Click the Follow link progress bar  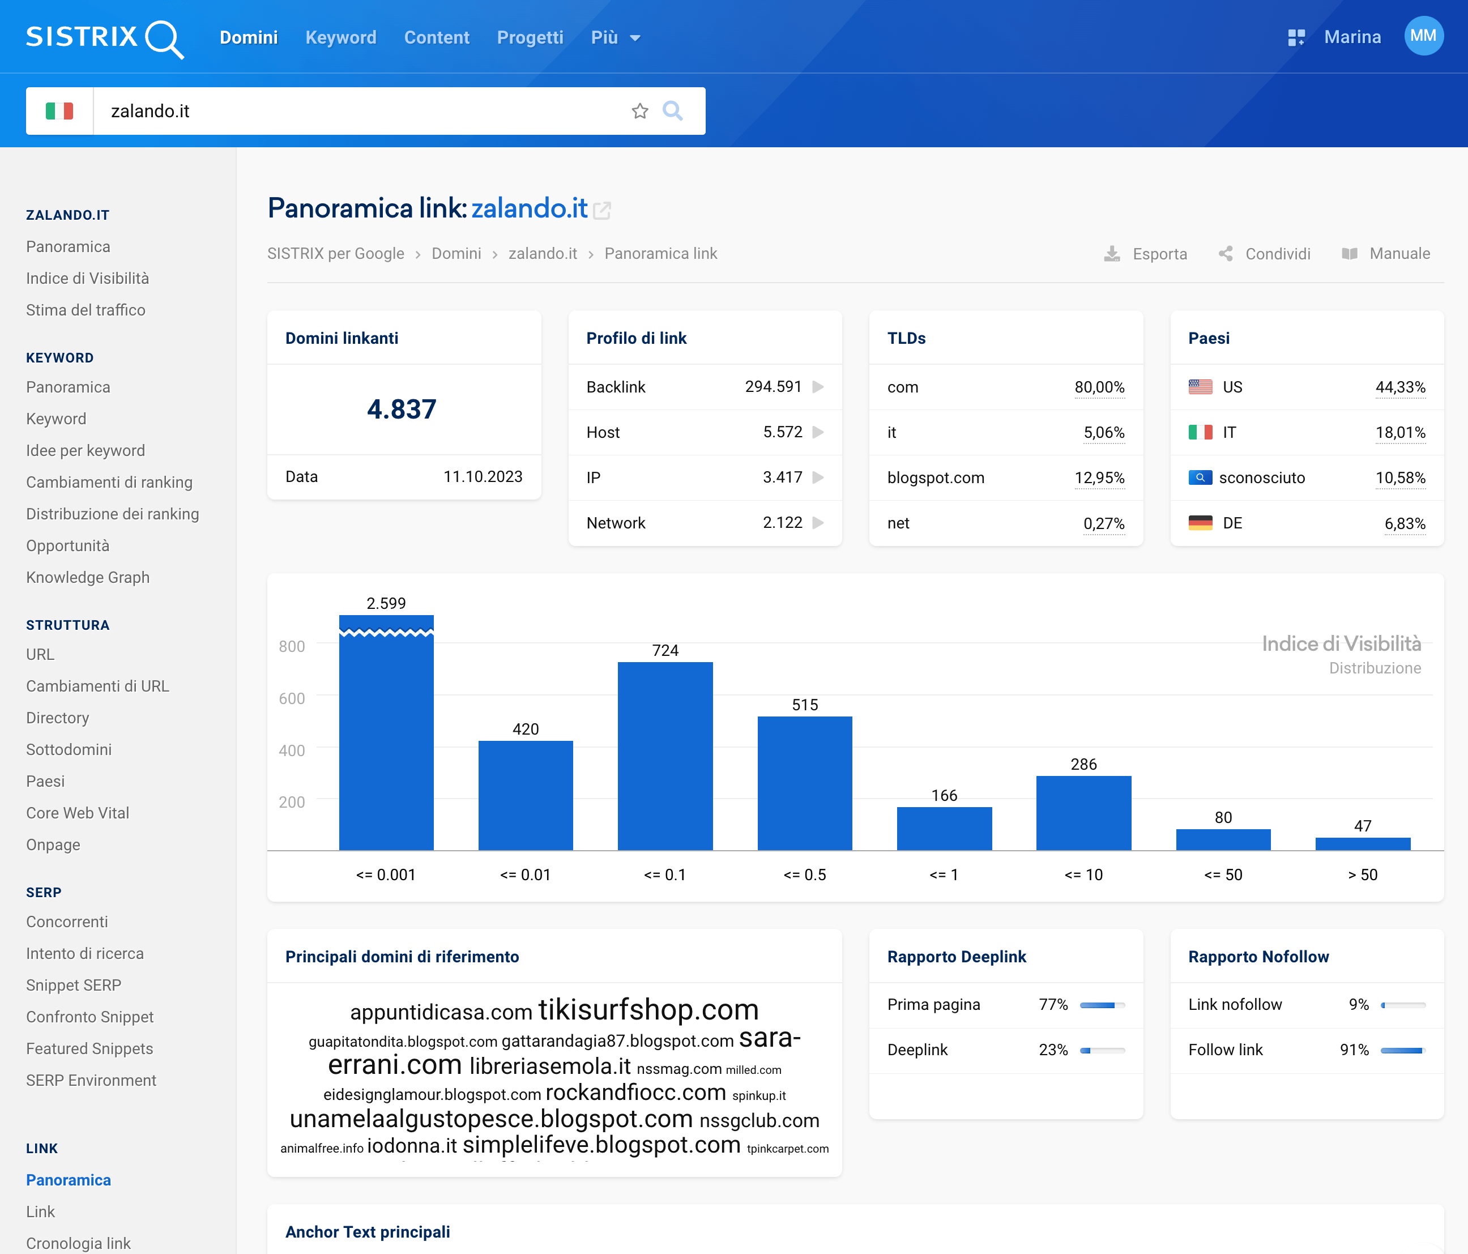[1403, 1051]
